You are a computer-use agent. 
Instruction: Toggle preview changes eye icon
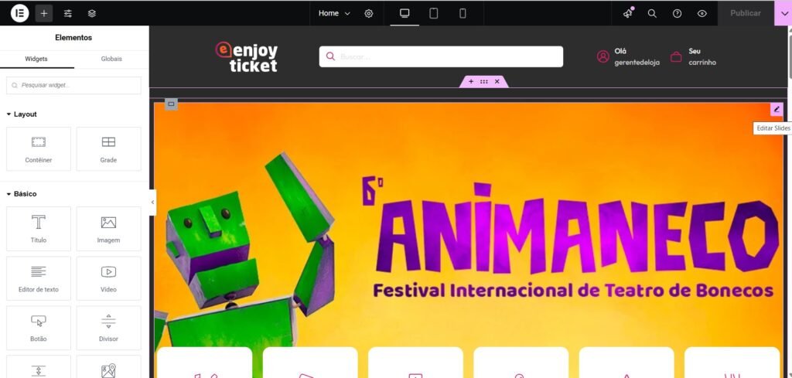[x=702, y=14]
